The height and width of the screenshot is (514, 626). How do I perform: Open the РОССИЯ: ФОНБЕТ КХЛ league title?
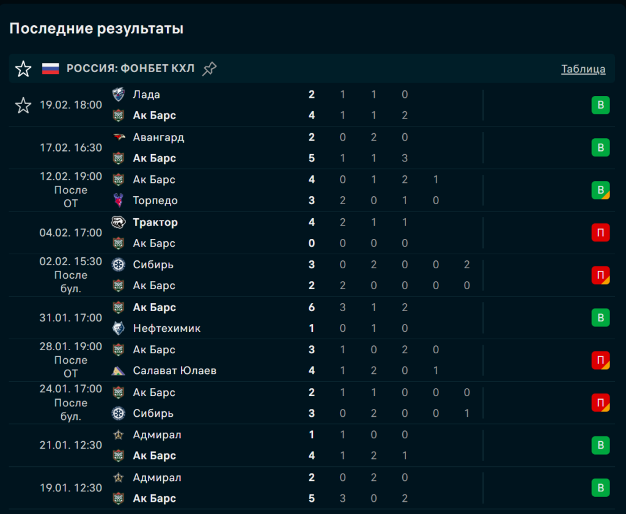pyautogui.click(x=130, y=68)
